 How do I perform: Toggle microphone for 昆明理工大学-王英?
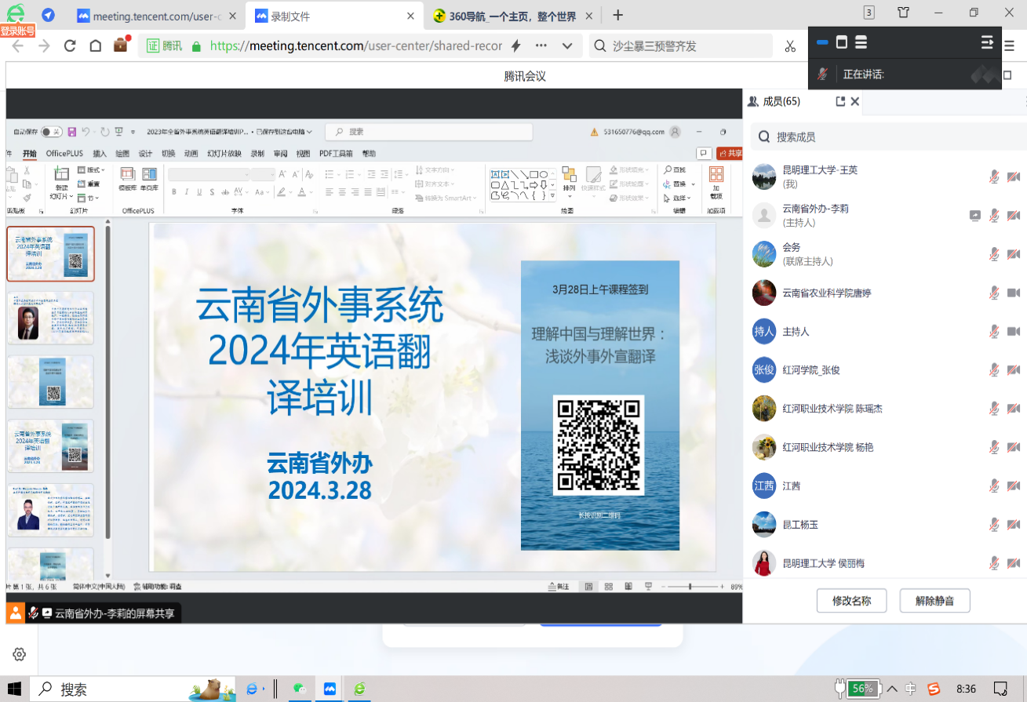click(994, 176)
